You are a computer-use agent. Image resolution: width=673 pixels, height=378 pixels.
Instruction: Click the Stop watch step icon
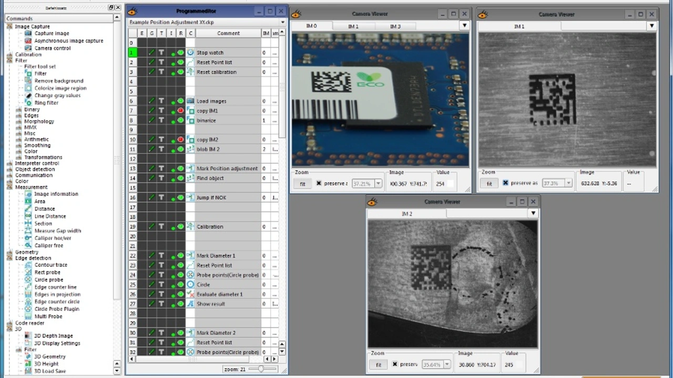pyautogui.click(x=190, y=52)
